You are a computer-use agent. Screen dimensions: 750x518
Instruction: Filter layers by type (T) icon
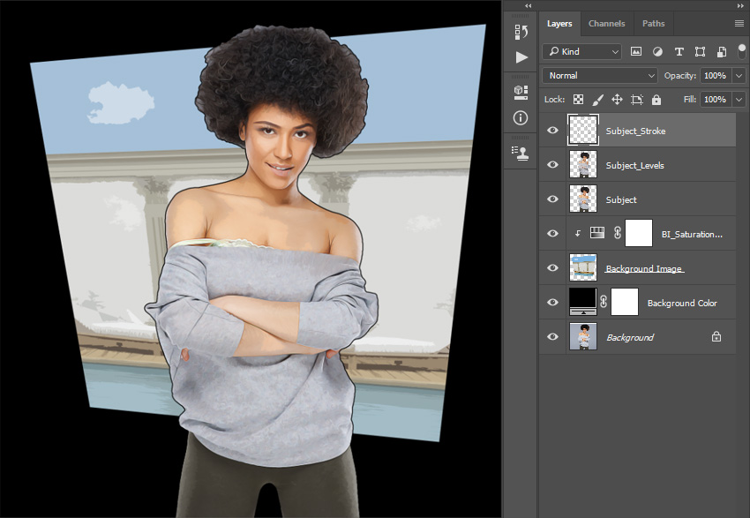click(x=679, y=52)
